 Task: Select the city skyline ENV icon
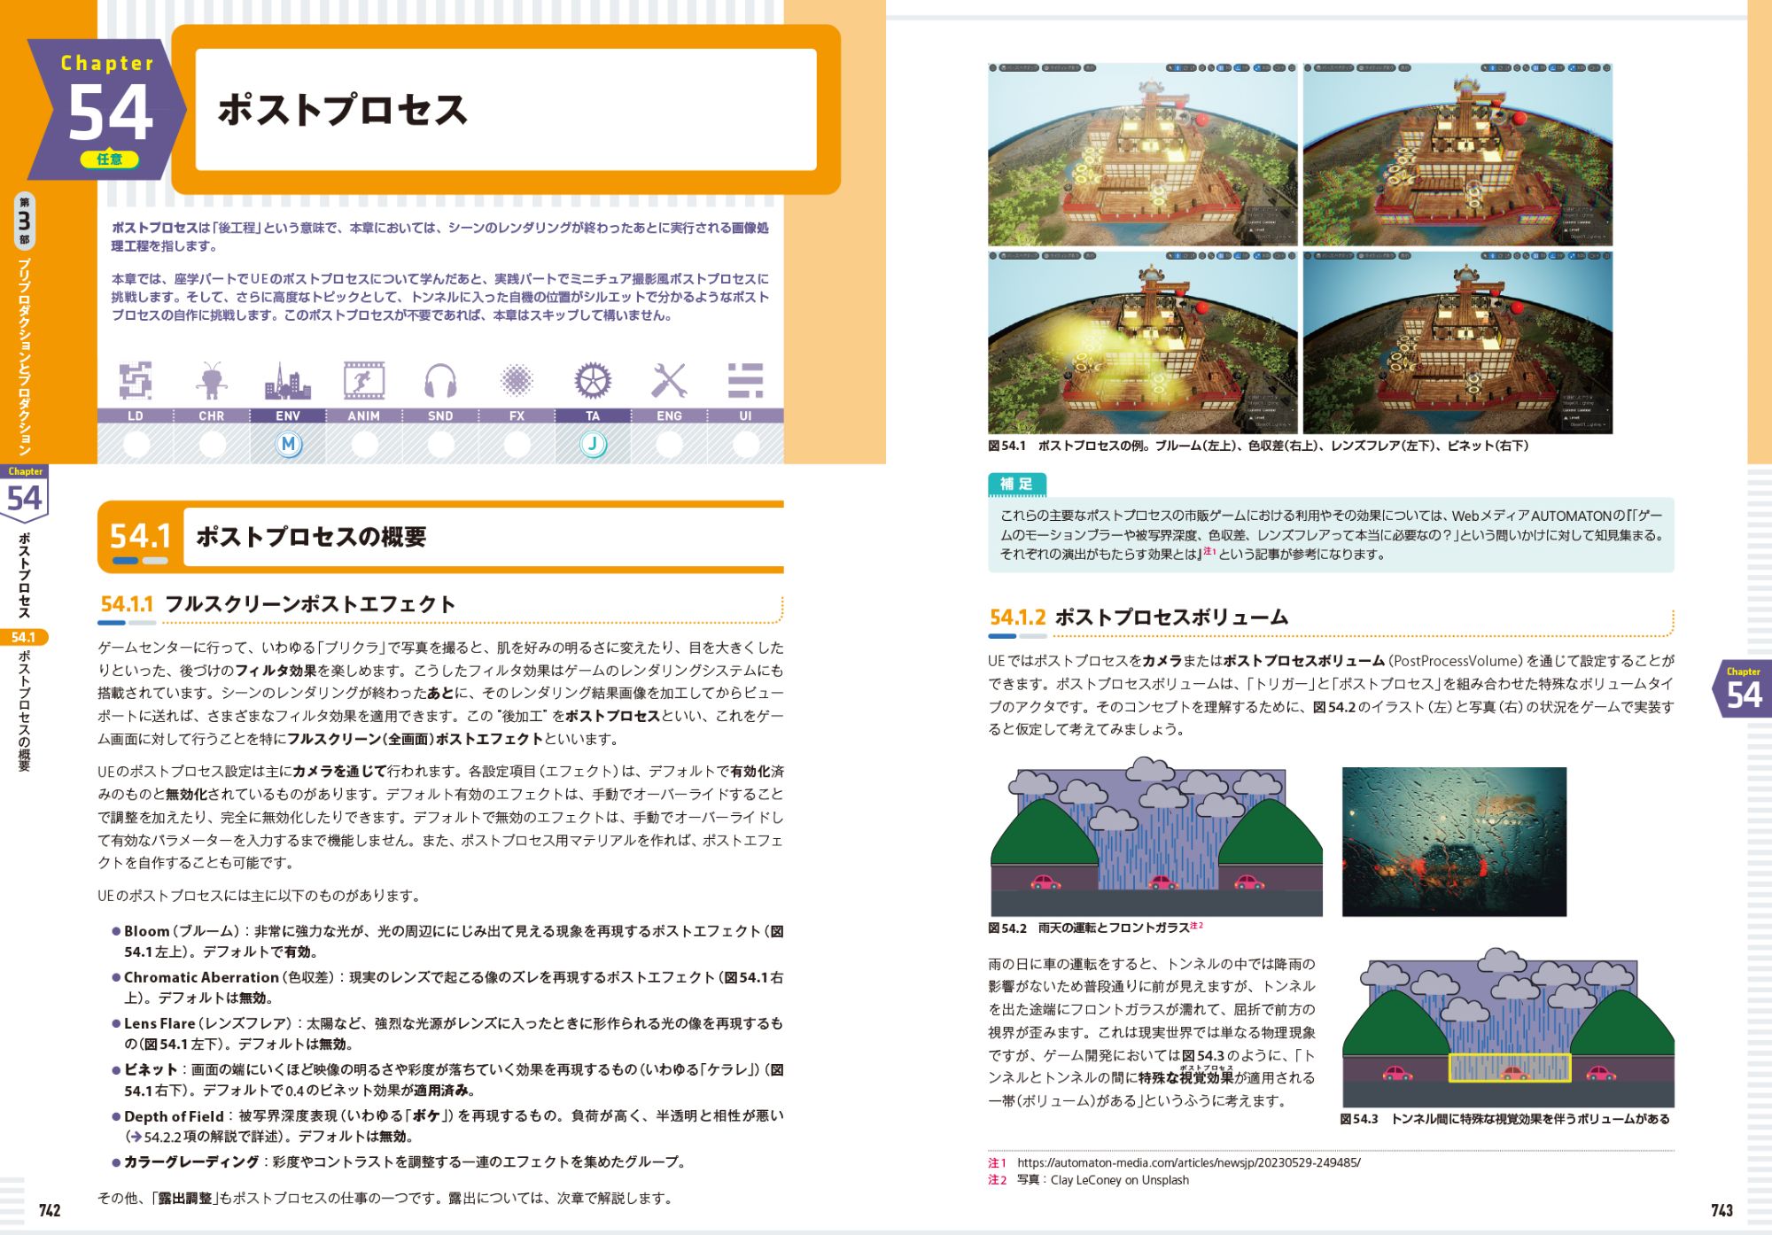pos(288,381)
